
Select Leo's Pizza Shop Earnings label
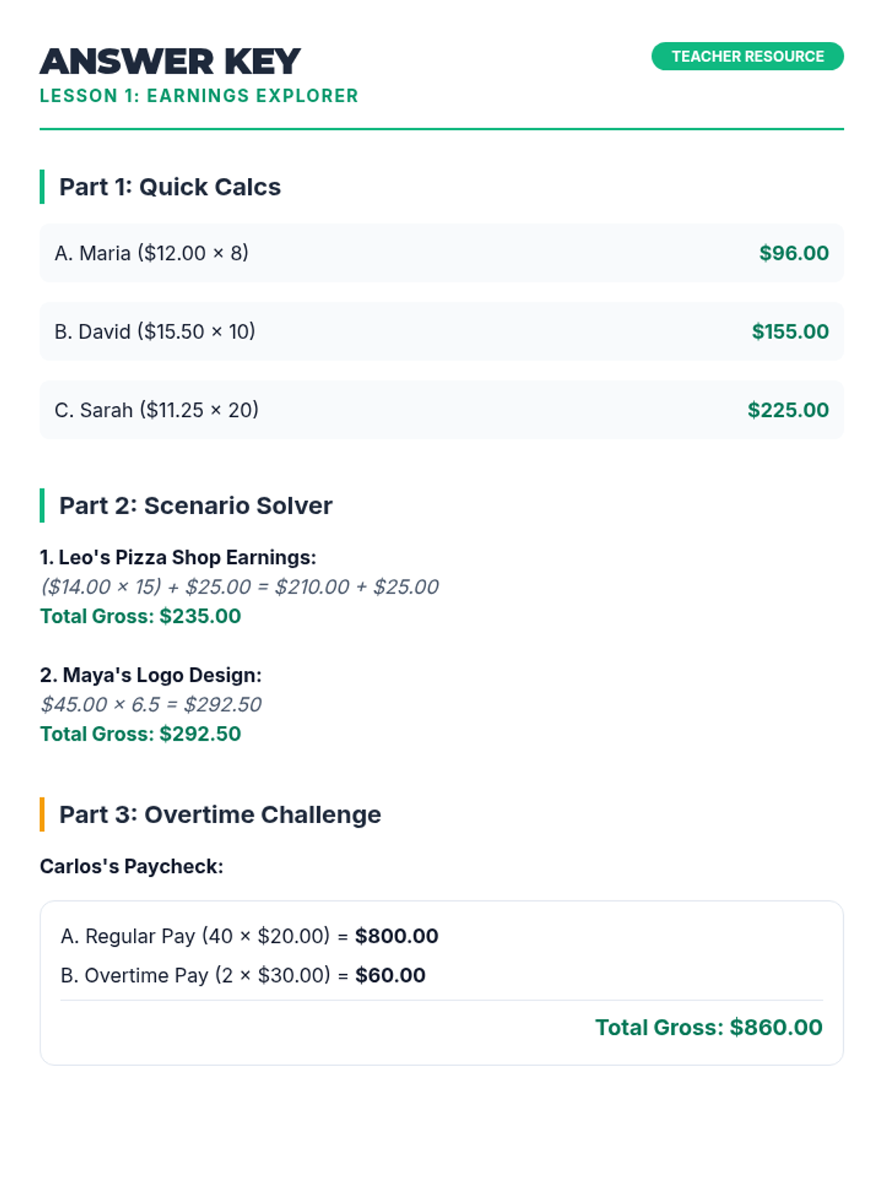tap(178, 558)
